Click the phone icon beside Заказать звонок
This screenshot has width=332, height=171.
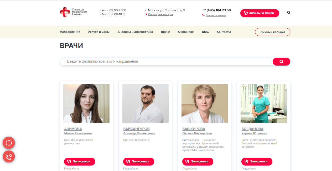pyautogui.click(x=203, y=15)
